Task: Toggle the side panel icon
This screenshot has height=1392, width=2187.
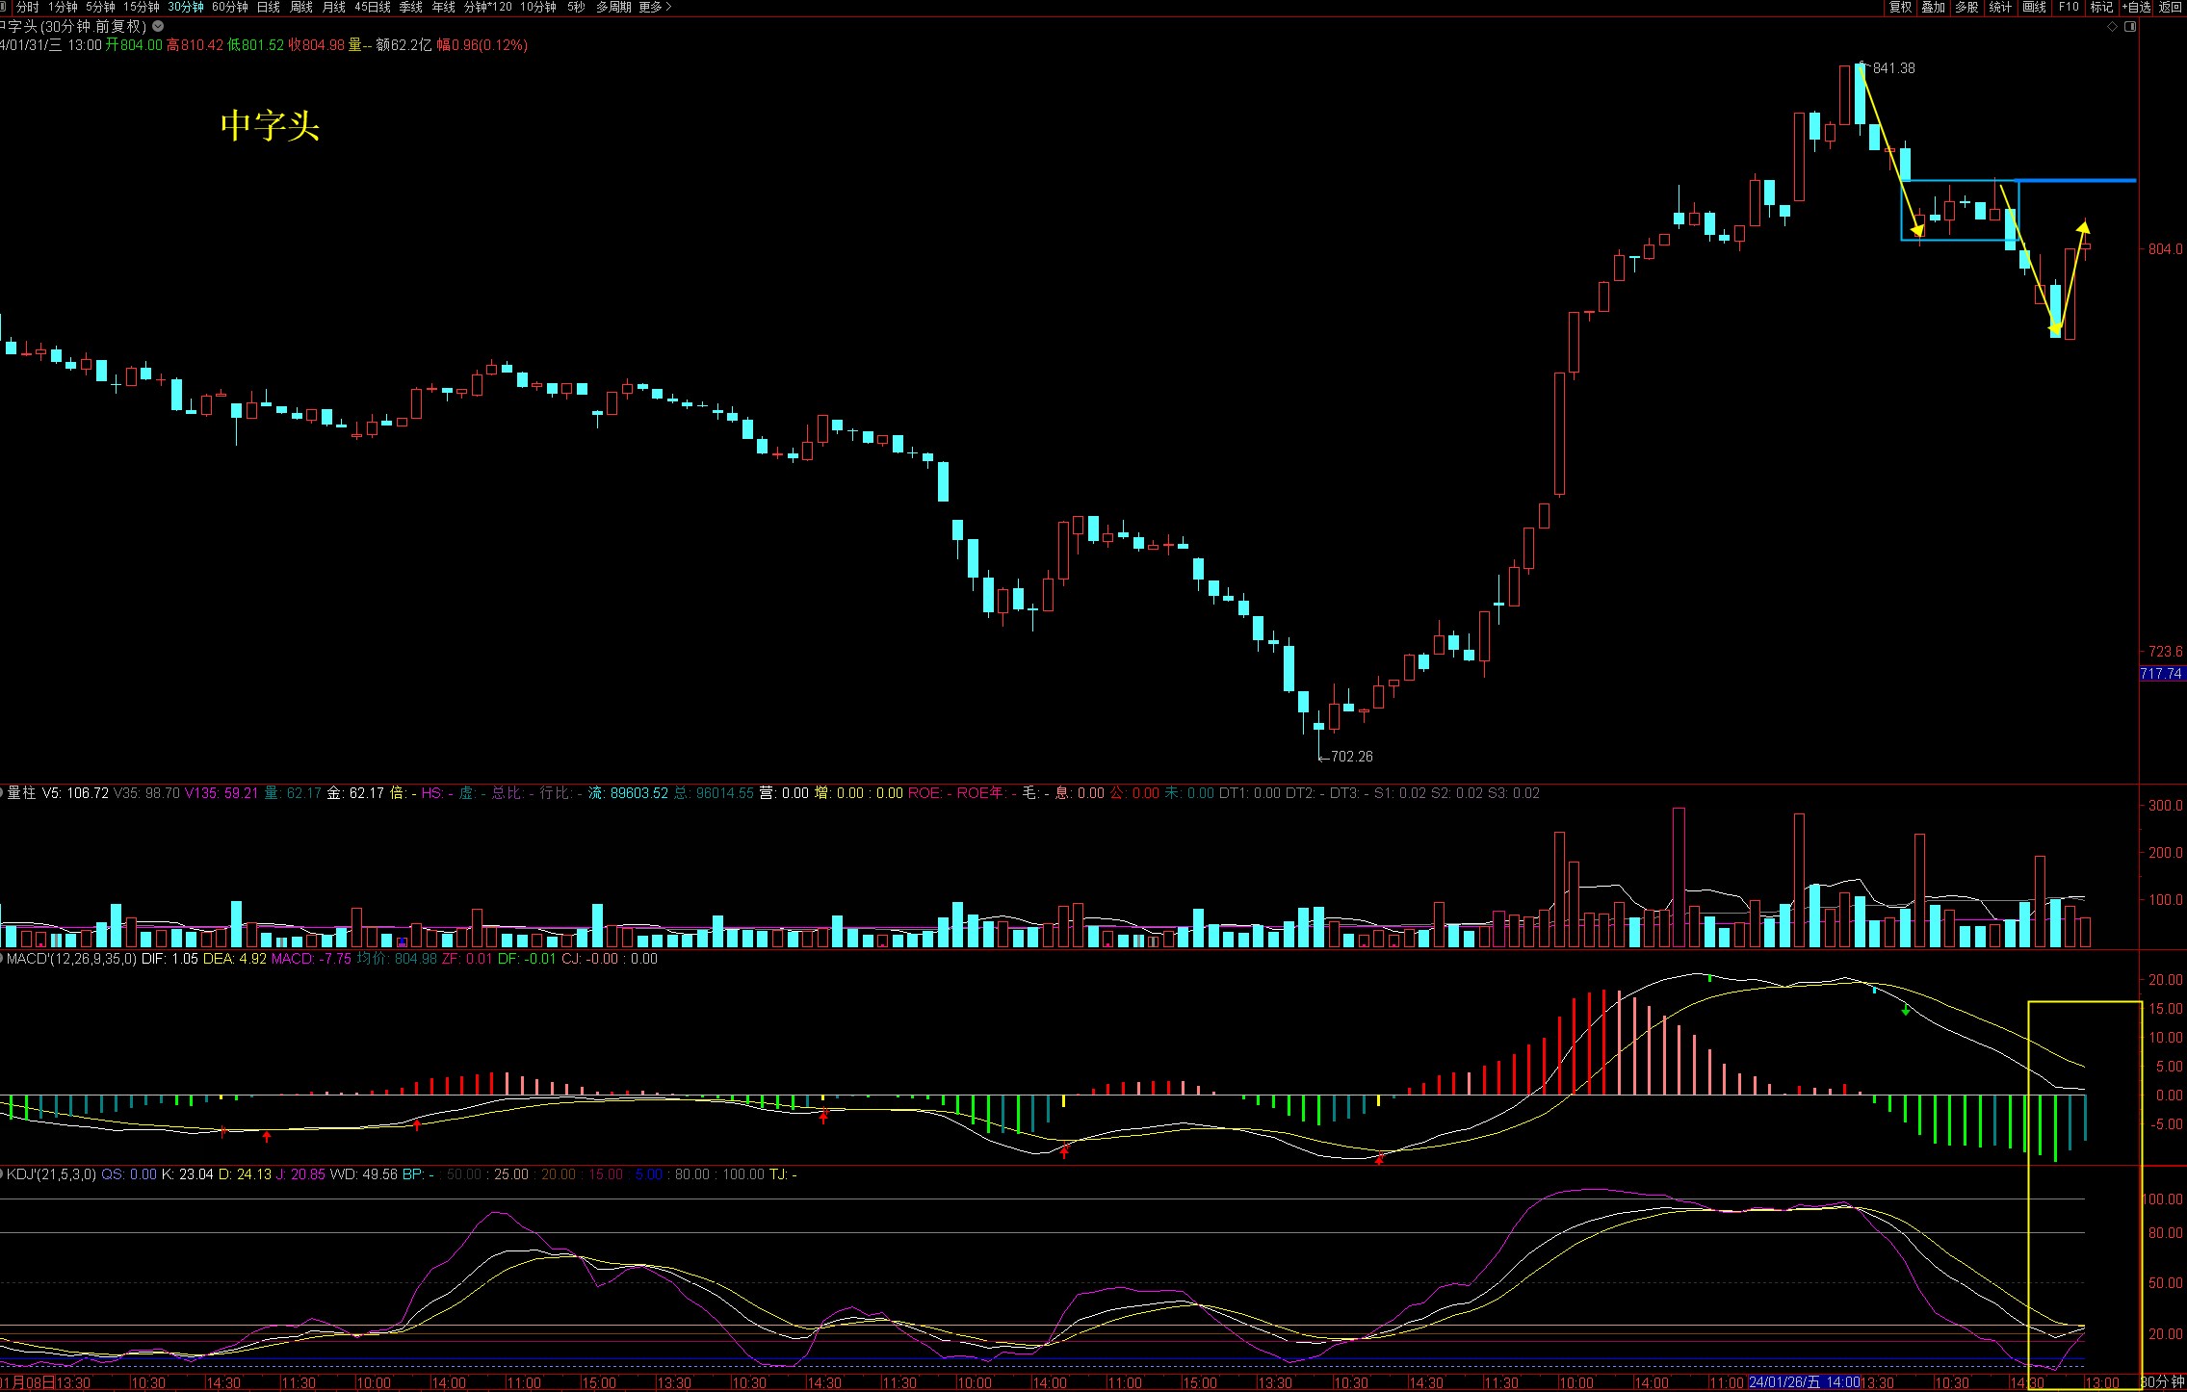Action: pos(2130,27)
